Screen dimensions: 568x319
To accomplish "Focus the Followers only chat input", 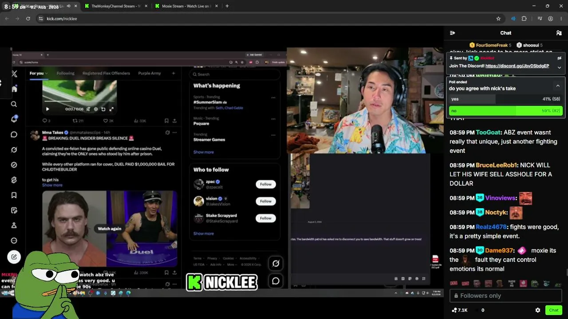I will [x=505, y=296].
